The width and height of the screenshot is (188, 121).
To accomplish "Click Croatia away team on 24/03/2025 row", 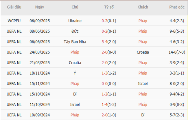I will (143, 52).
